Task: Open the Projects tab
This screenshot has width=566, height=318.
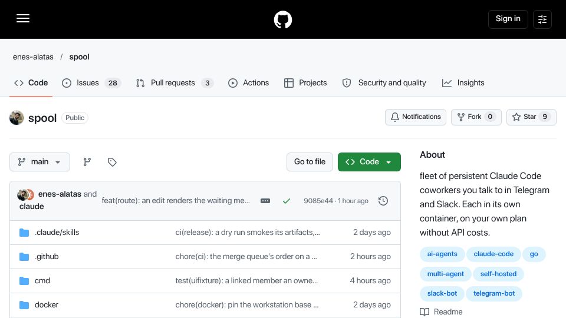Action: point(305,83)
